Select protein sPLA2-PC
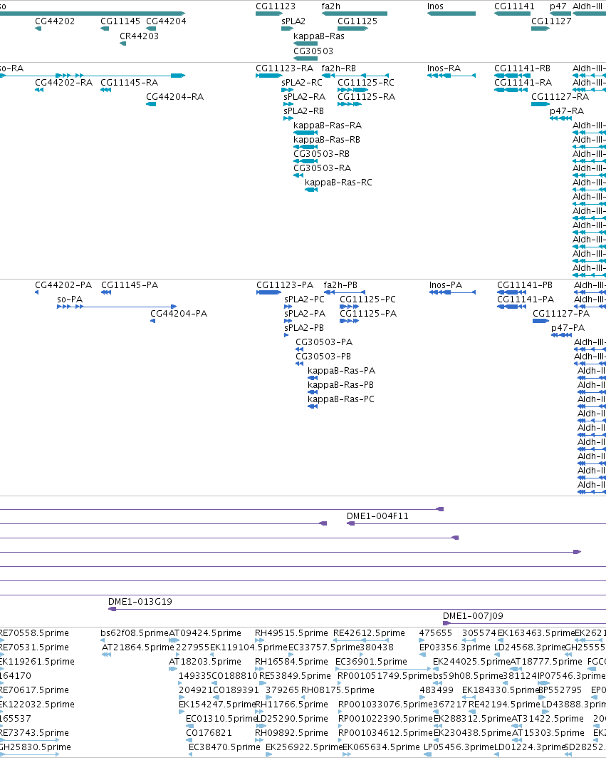Viewport: 606px width, 758px height. 304,299
